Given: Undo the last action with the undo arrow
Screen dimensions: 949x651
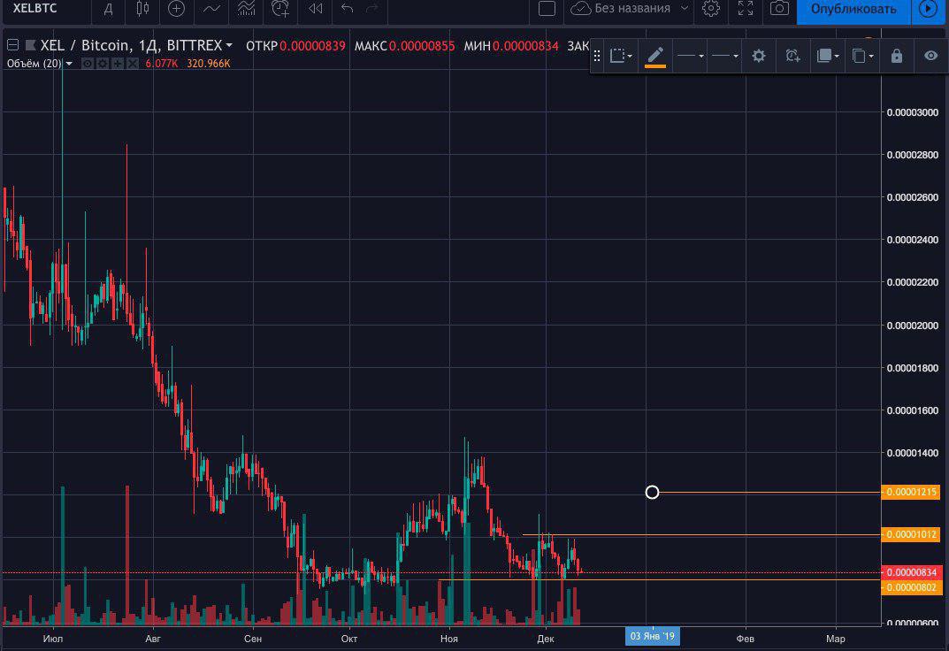Looking at the screenshot, I should click(x=347, y=9).
